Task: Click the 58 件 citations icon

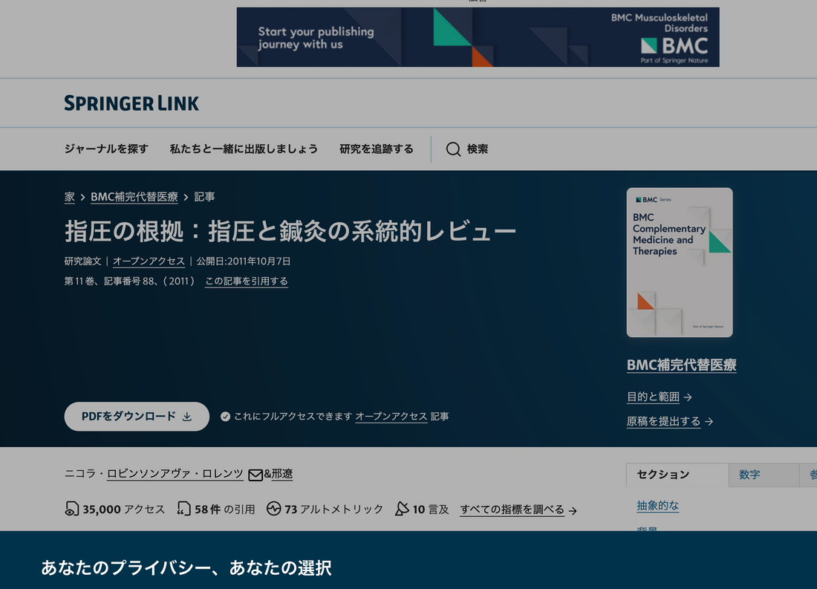Action: (x=183, y=509)
